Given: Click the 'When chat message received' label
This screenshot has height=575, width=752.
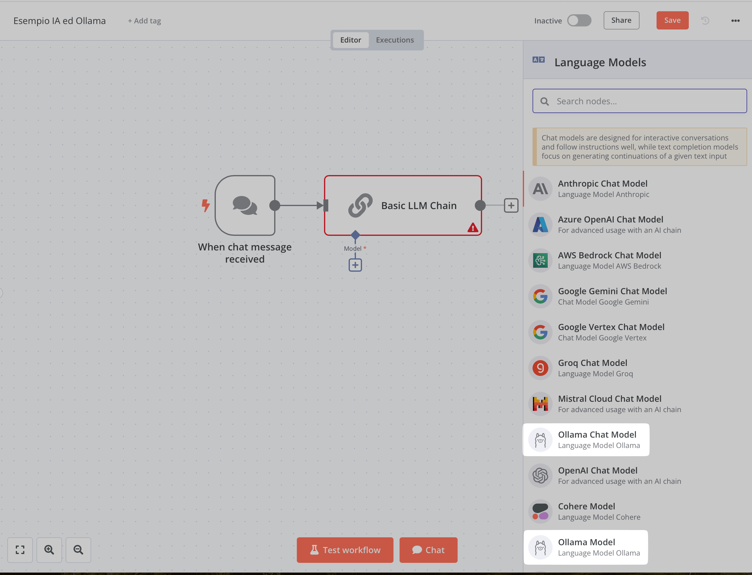Looking at the screenshot, I should coord(245,253).
